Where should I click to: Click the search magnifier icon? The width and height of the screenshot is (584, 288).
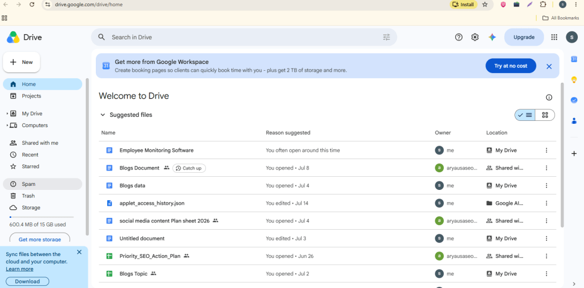102,37
